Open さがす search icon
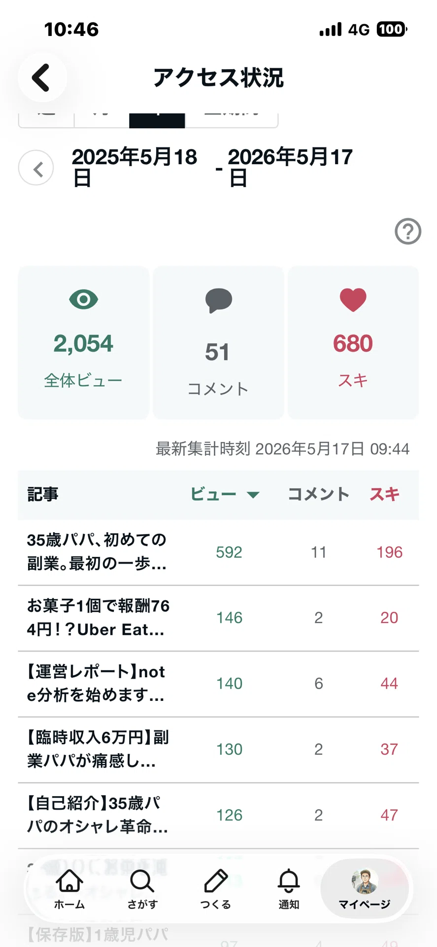 point(142,889)
